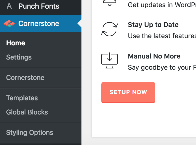Open the Punch Fonts menu
This screenshot has height=145, width=196.
click(x=39, y=6)
